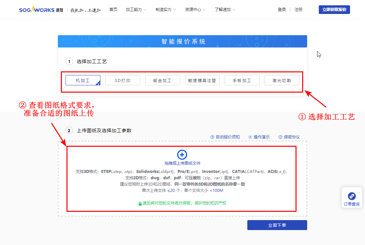
Task: Click the SOGAWORKS 速加 logo
Action: 41,9
